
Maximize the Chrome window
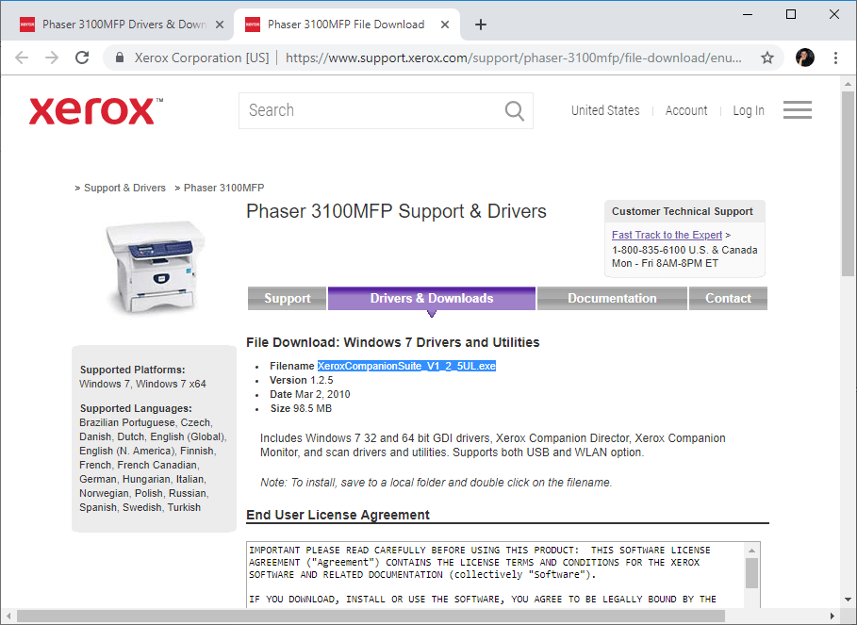(791, 14)
